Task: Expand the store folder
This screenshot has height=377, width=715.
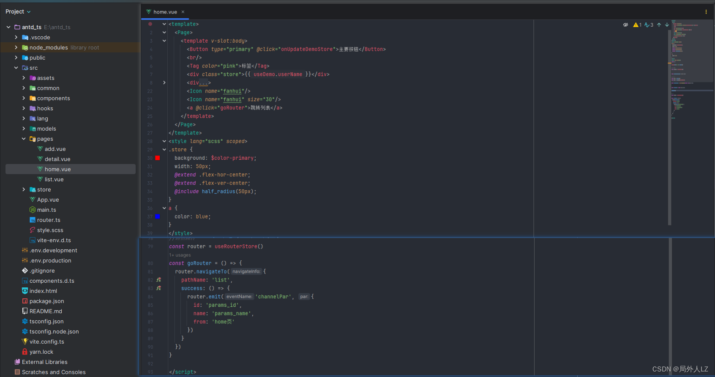Action: click(24, 189)
